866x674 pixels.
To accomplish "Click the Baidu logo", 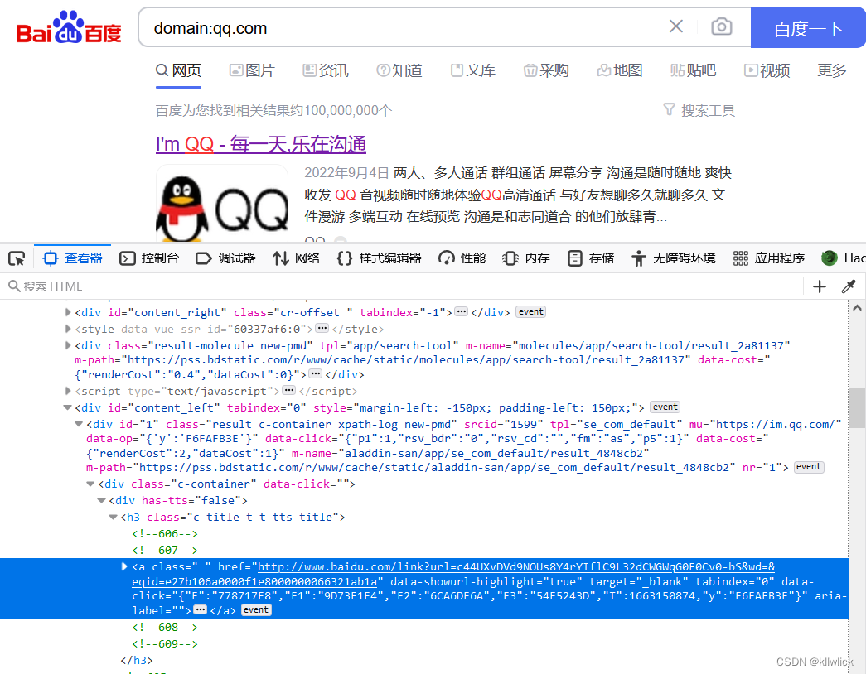I will coord(69,27).
